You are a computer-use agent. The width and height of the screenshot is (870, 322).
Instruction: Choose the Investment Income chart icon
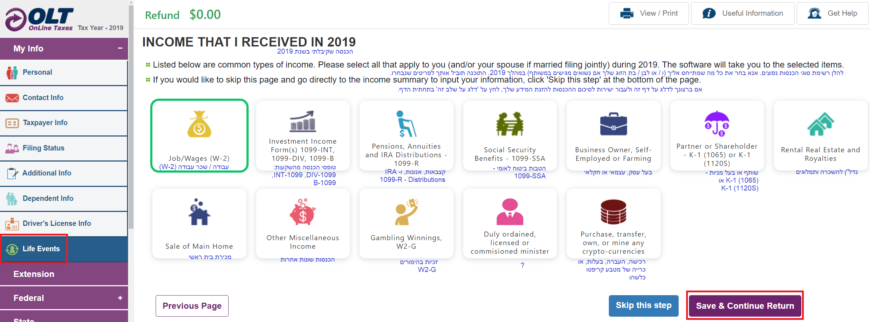tap(303, 121)
